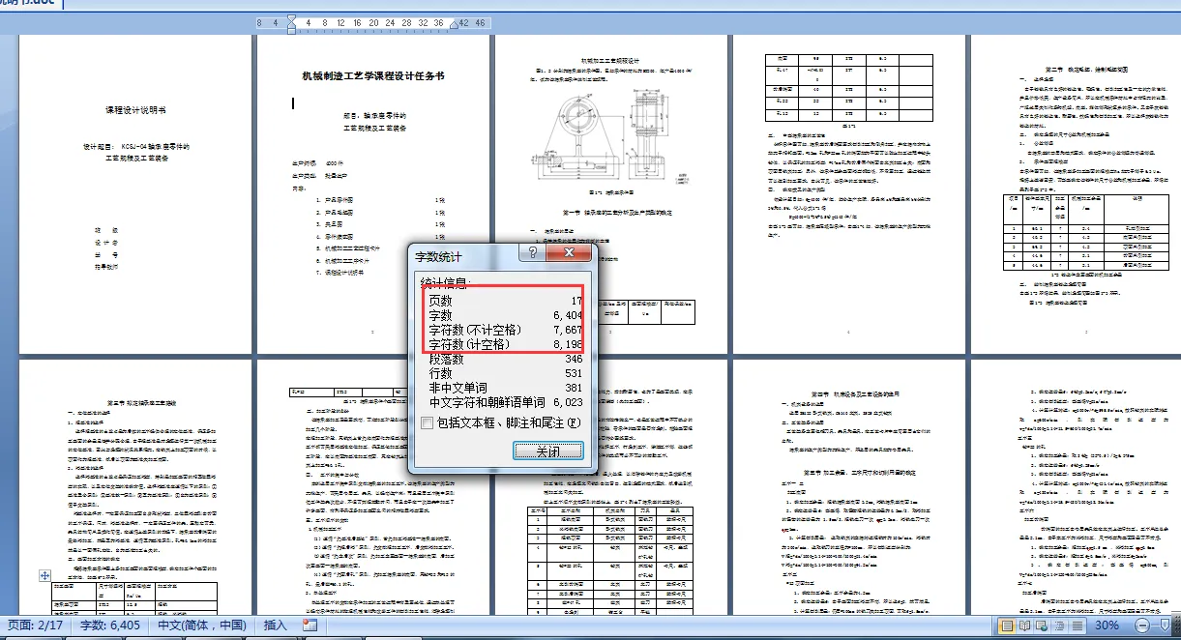Screen dimensions: 1181x640
Task: Click the first-line indent marker on ruler
Action: coord(291,18)
